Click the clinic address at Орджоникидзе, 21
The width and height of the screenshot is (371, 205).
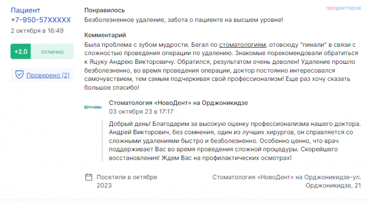click(x=287, y=181)
